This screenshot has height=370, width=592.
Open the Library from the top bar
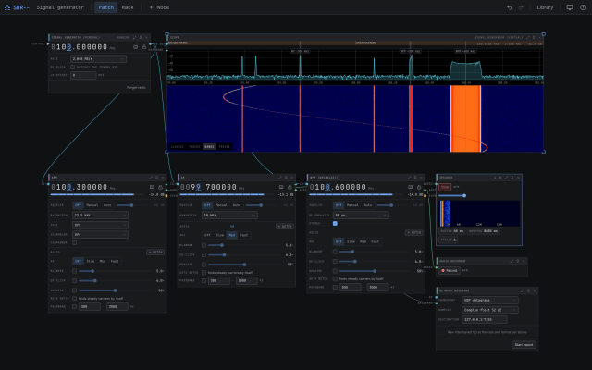point(545,7)
